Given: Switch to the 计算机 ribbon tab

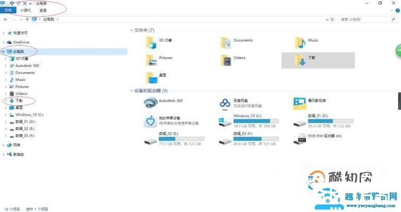Looking at the screenshot, I should (25, 10).
